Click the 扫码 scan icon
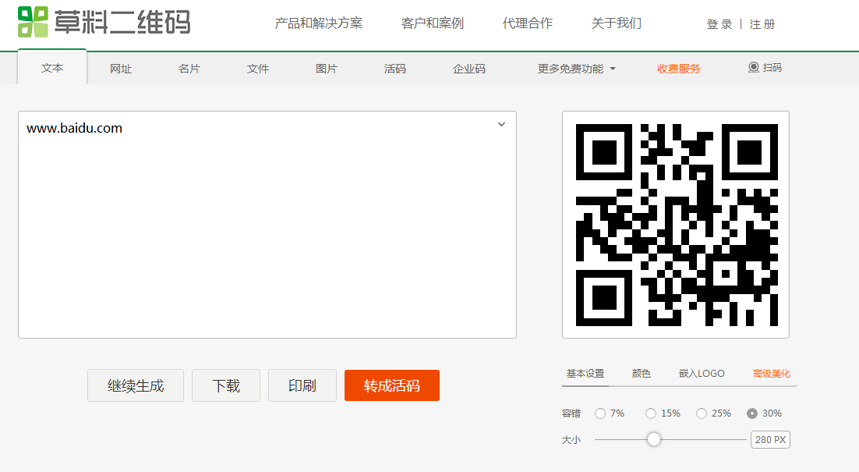This screenshot has height=472, width=859. click(x=754, y=67)
